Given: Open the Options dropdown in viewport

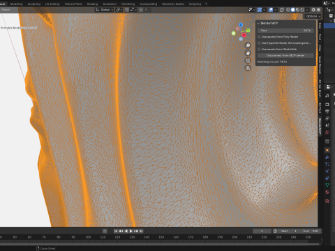Looking at the screenshot, I should [313, 16].
